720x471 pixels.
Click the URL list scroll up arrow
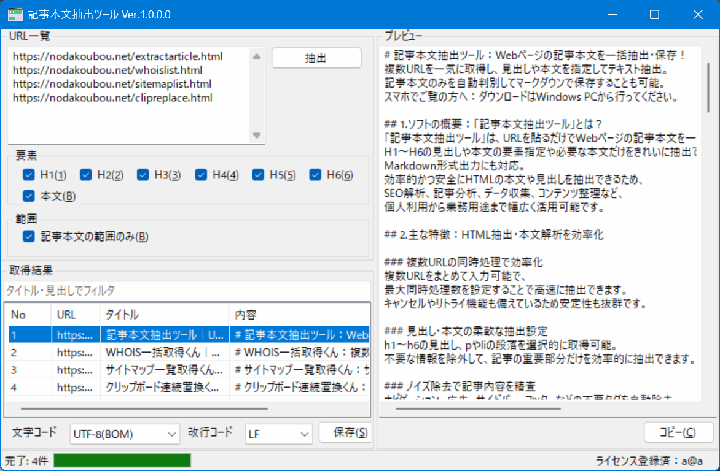click(257, 56)
